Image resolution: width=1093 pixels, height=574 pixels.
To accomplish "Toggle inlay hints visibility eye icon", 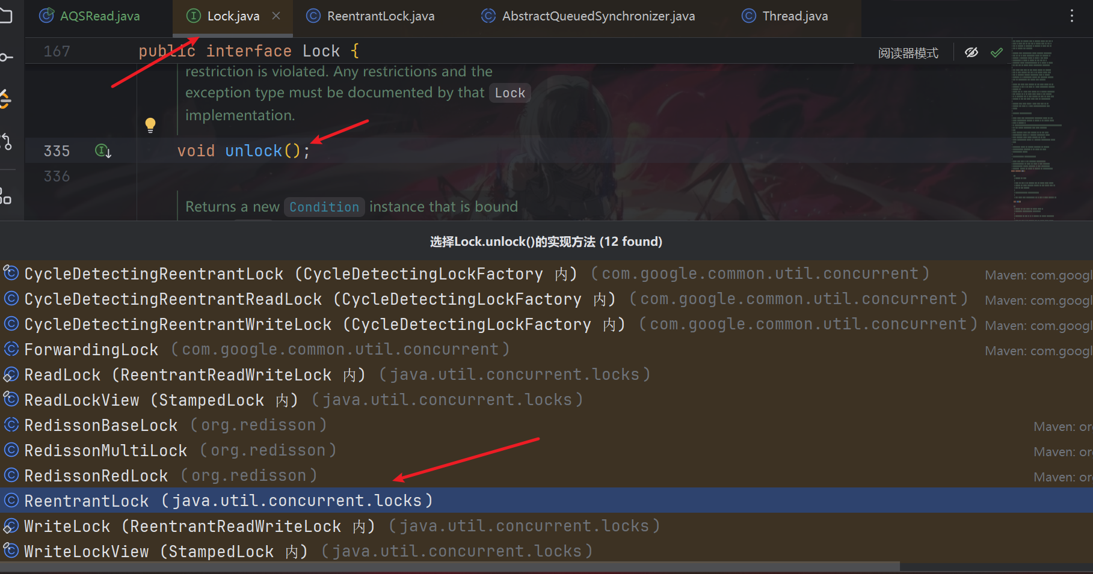I will 971,53.
